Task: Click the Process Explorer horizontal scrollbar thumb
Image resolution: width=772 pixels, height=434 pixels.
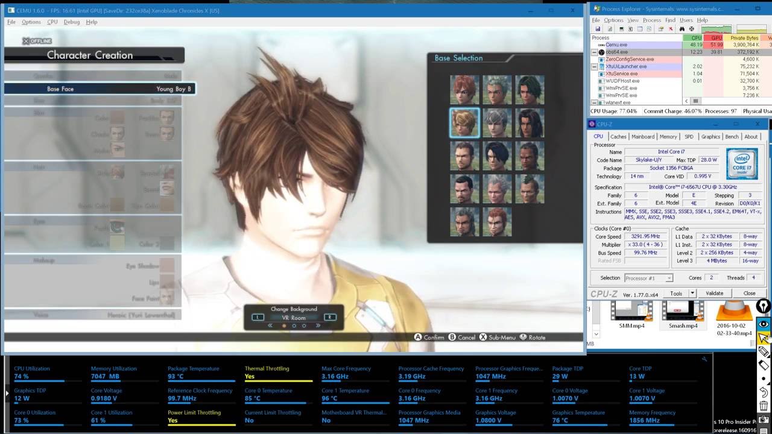Action: point(695,101)
